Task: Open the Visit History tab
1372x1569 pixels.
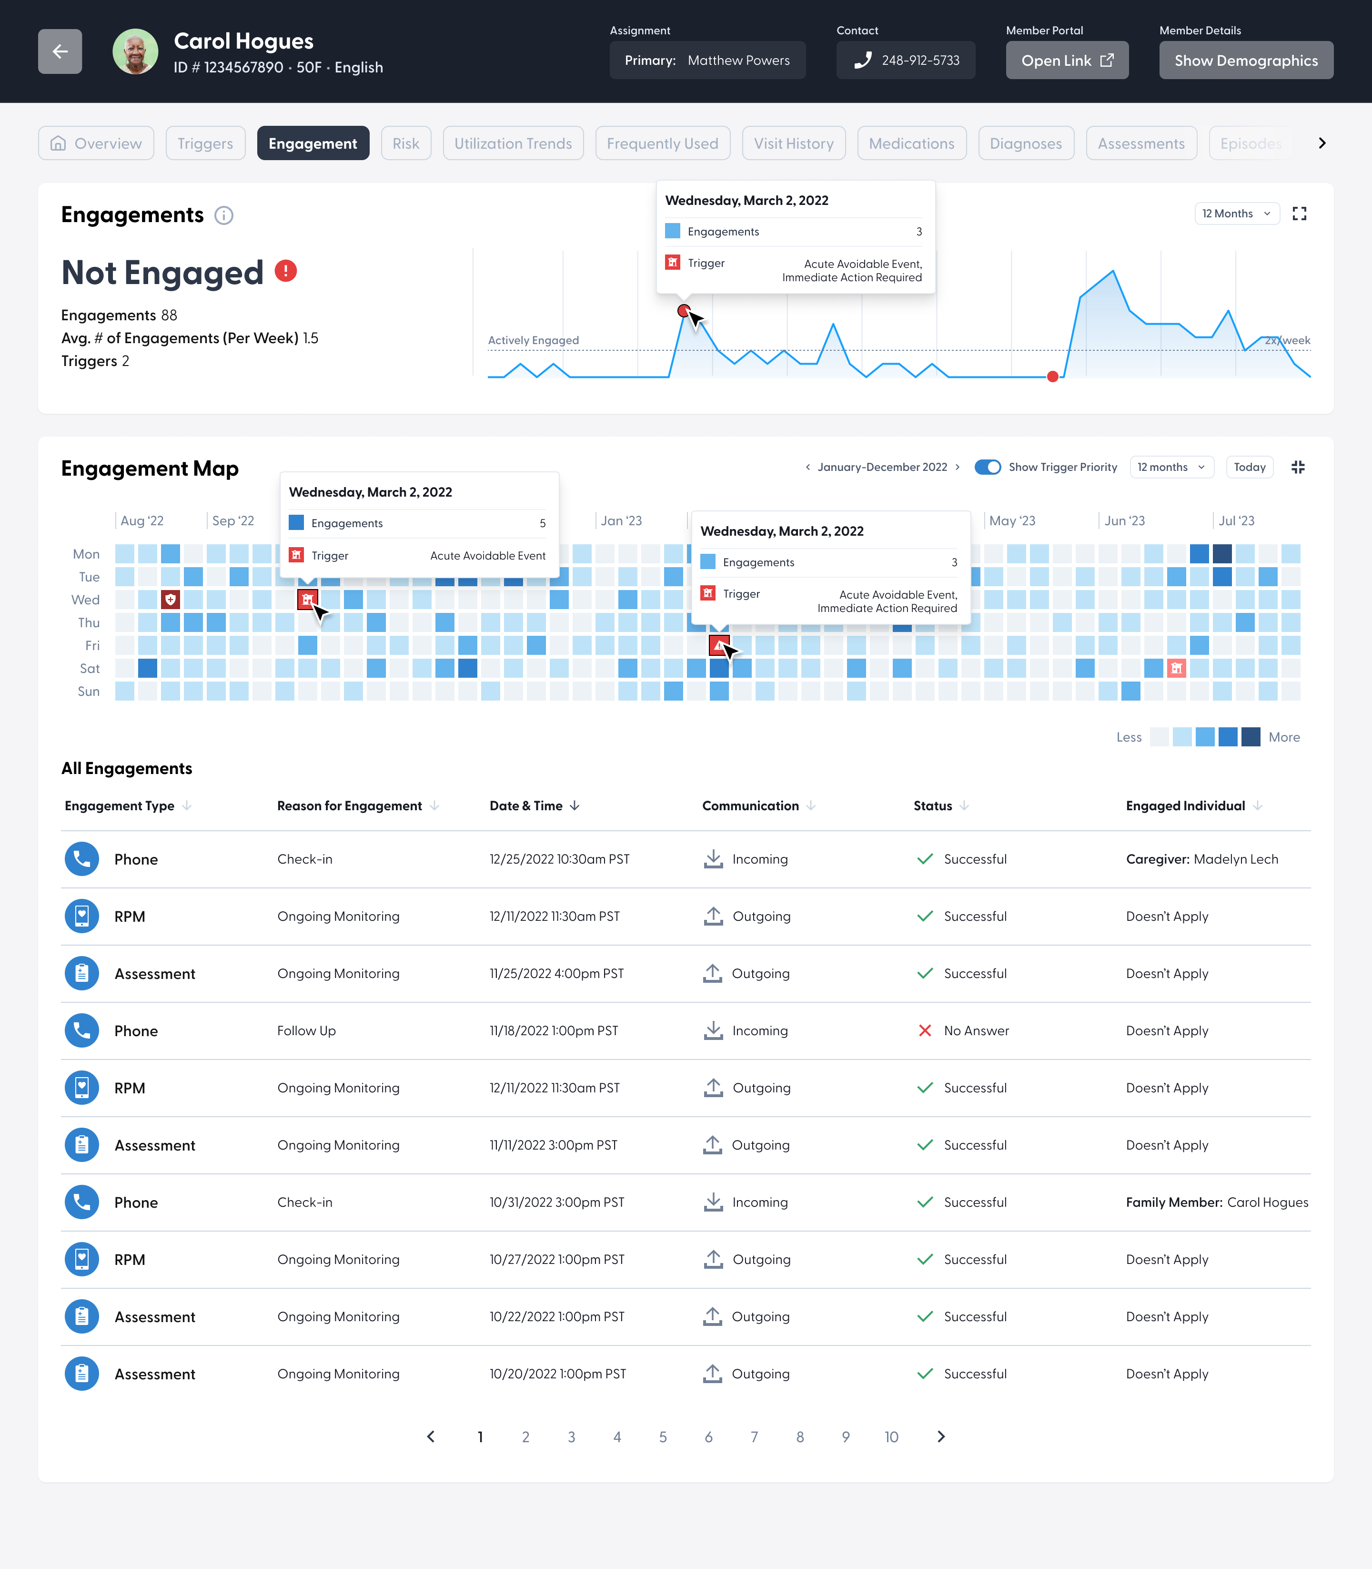Action: (793, 143)
